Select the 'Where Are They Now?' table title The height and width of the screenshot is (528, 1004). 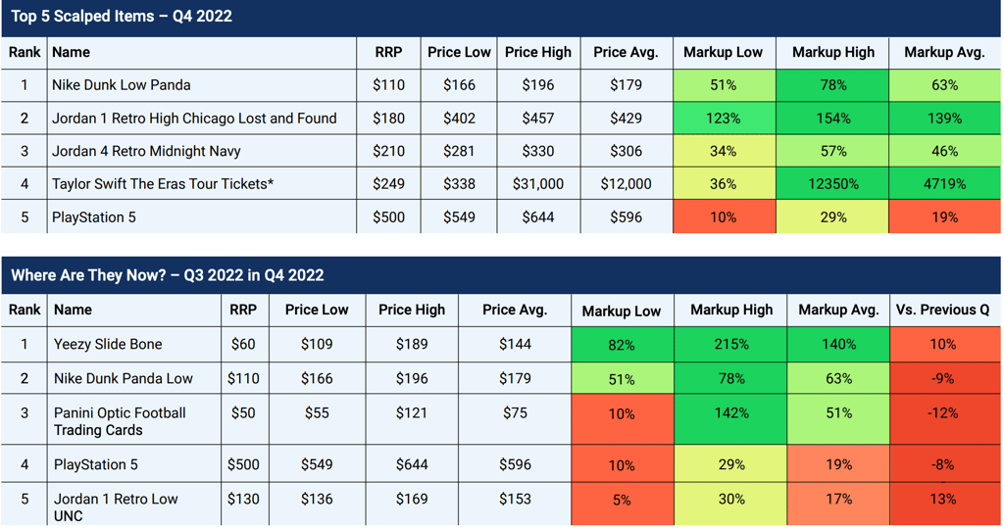[x=167, y=276]
